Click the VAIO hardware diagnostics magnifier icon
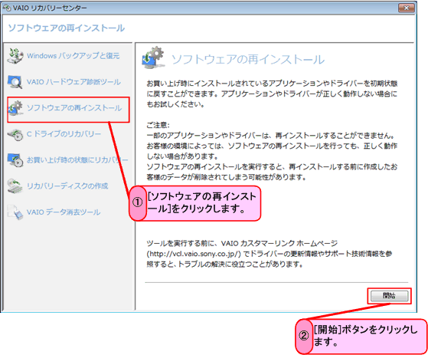The height and width of the screenshot is (355, 428). coord(15,82)
